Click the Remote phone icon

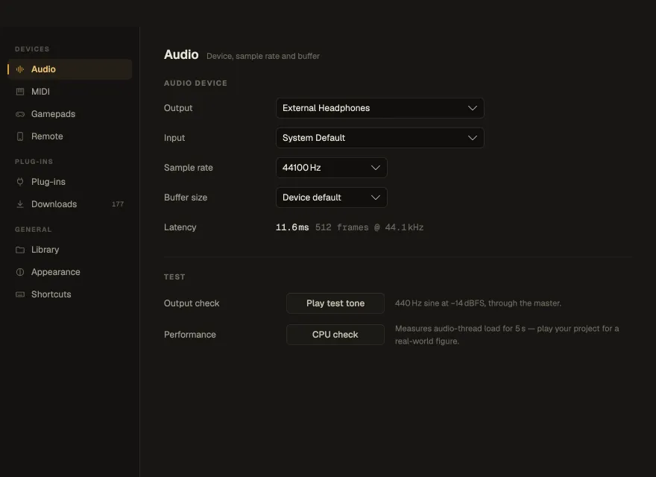[19, 136]
